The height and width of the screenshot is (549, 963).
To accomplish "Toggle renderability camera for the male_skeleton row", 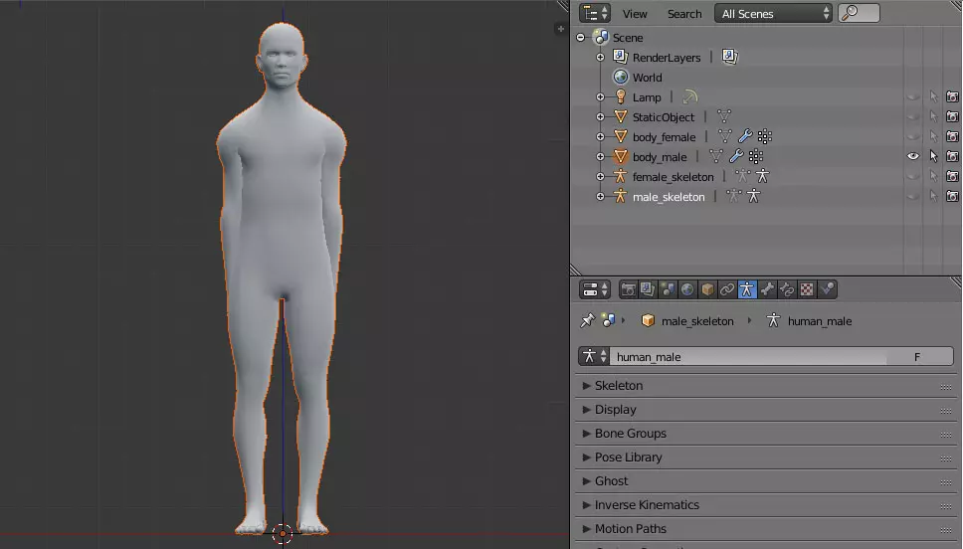I will (952, 197).
